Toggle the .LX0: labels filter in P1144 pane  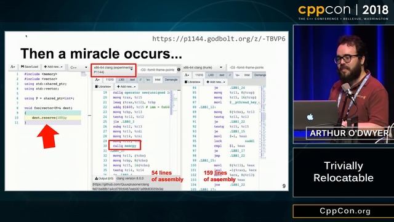point(121,80)
